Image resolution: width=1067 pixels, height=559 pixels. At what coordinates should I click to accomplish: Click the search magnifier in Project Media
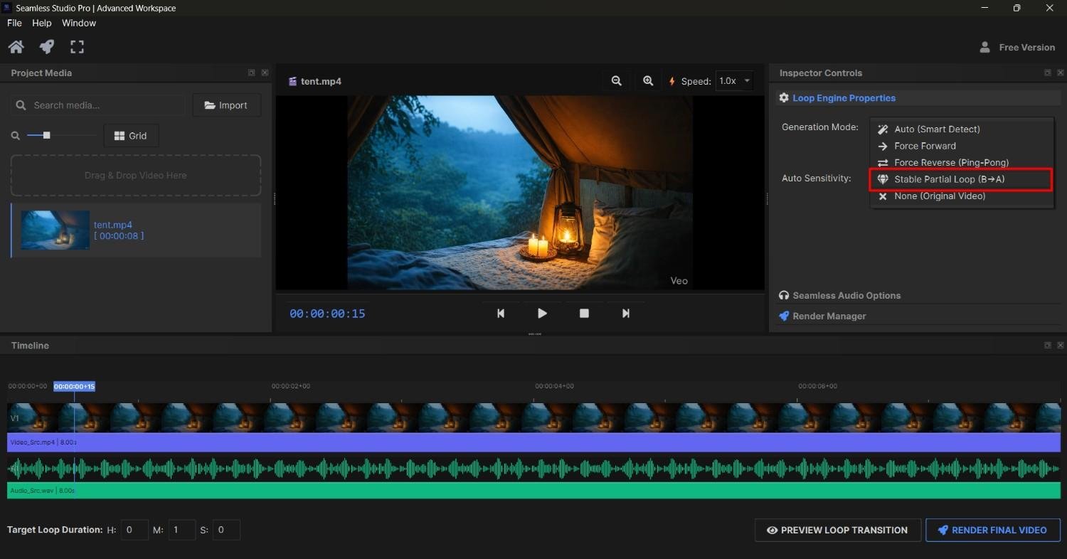21,105
